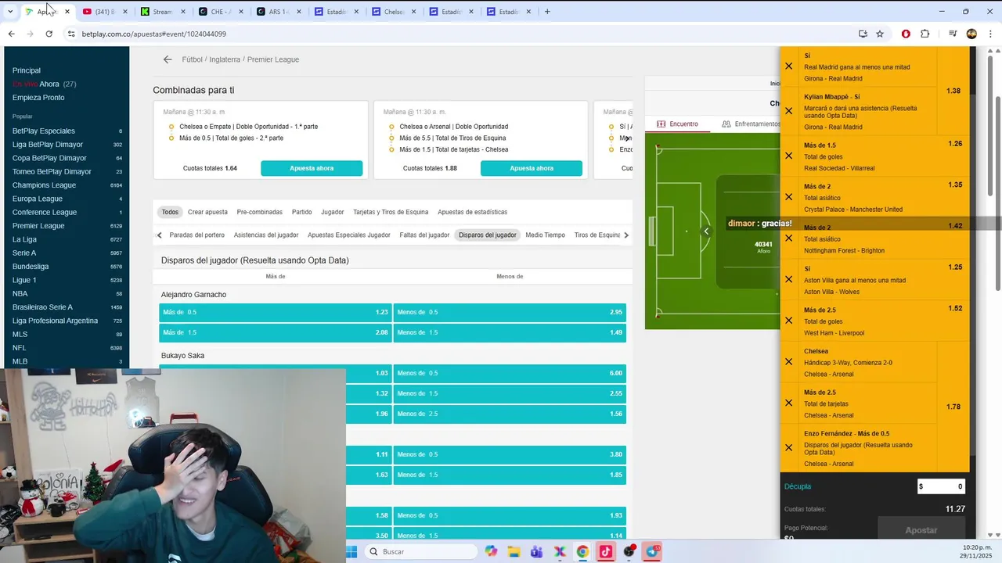Open Telegram from the taskbar

pyautogui.click(x=652, y=551)
